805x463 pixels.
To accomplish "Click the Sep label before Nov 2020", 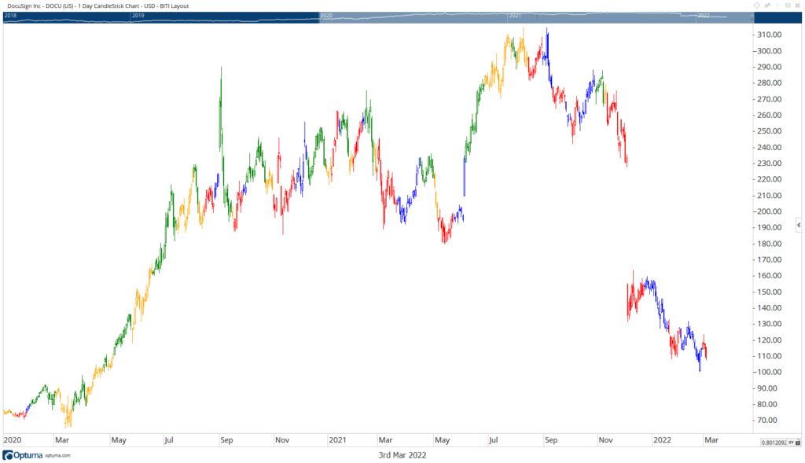I will pos(226,440).
